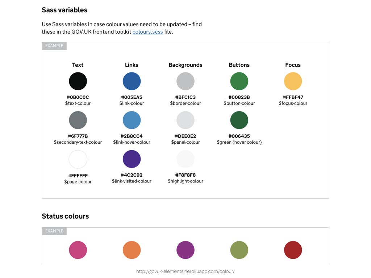
Task: Select the #6F777B secondary-text-colour circle
Action: [x=78, y=120]
